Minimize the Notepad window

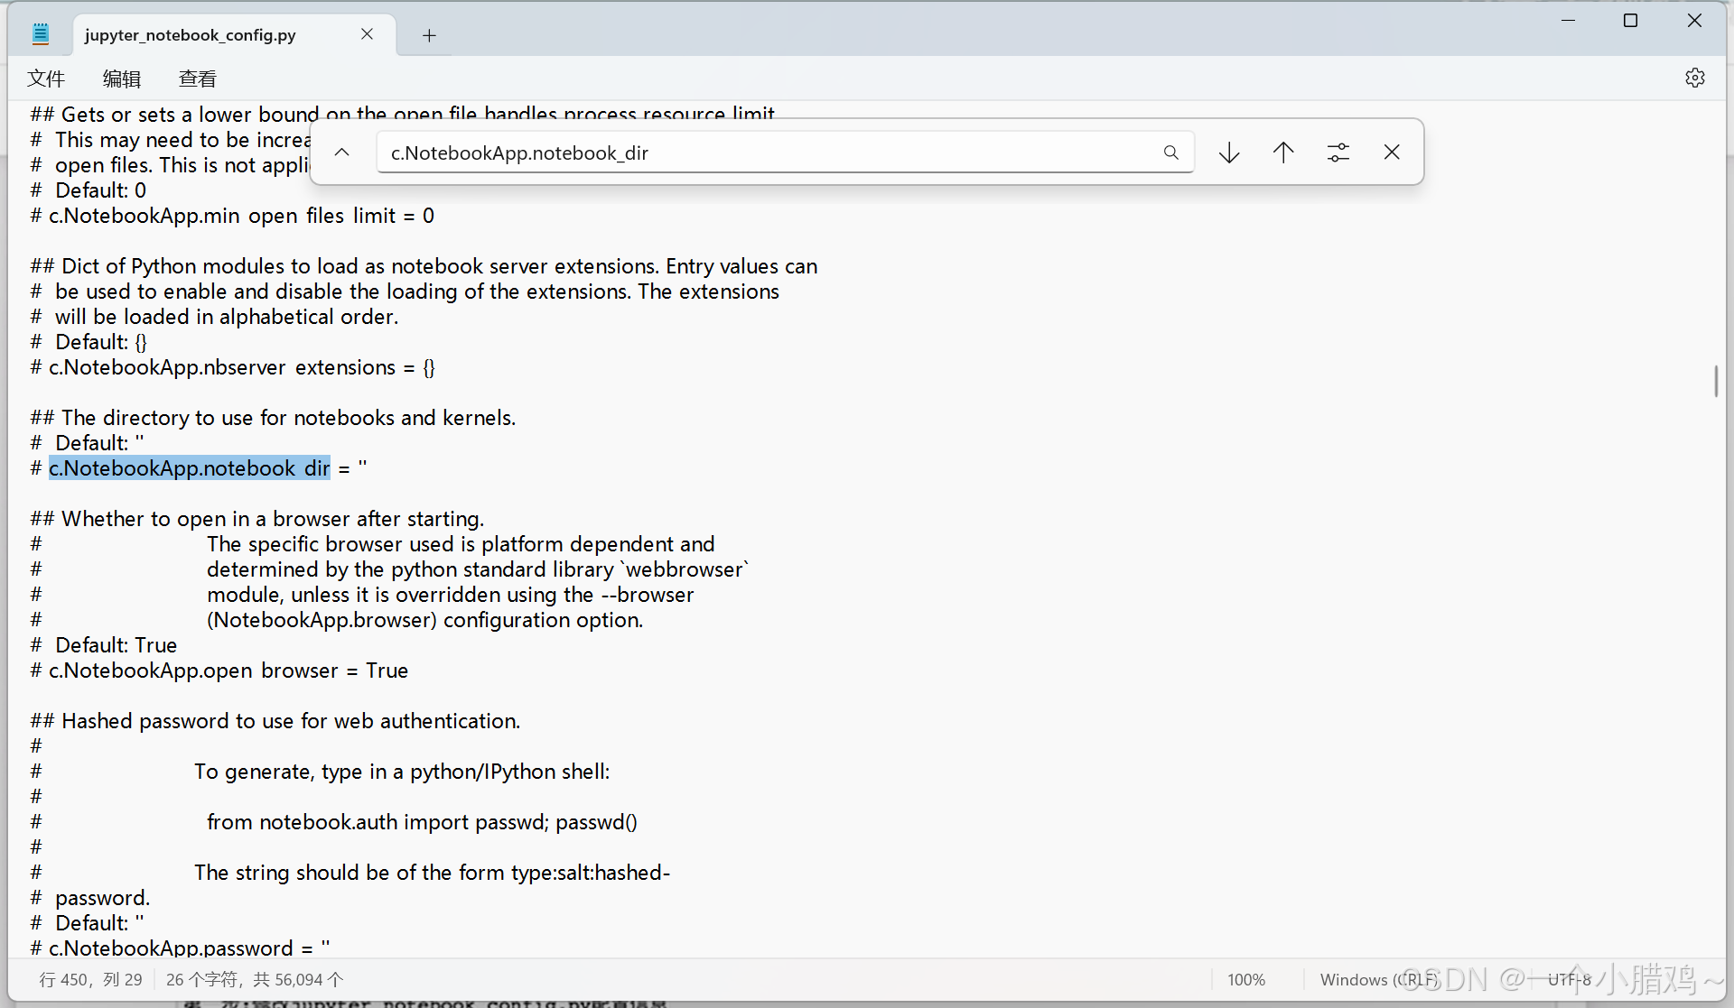coord(1569,20)
